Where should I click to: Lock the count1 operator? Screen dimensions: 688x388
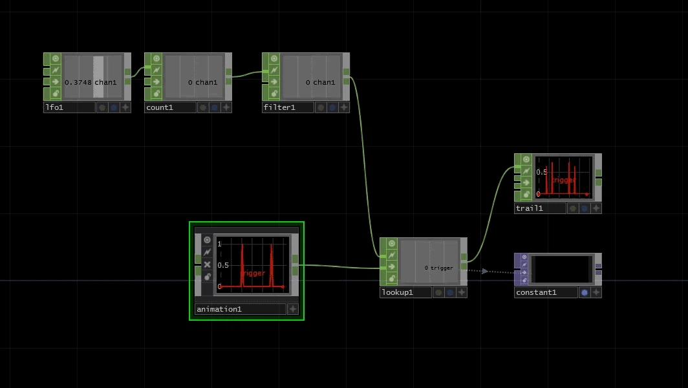156,94
